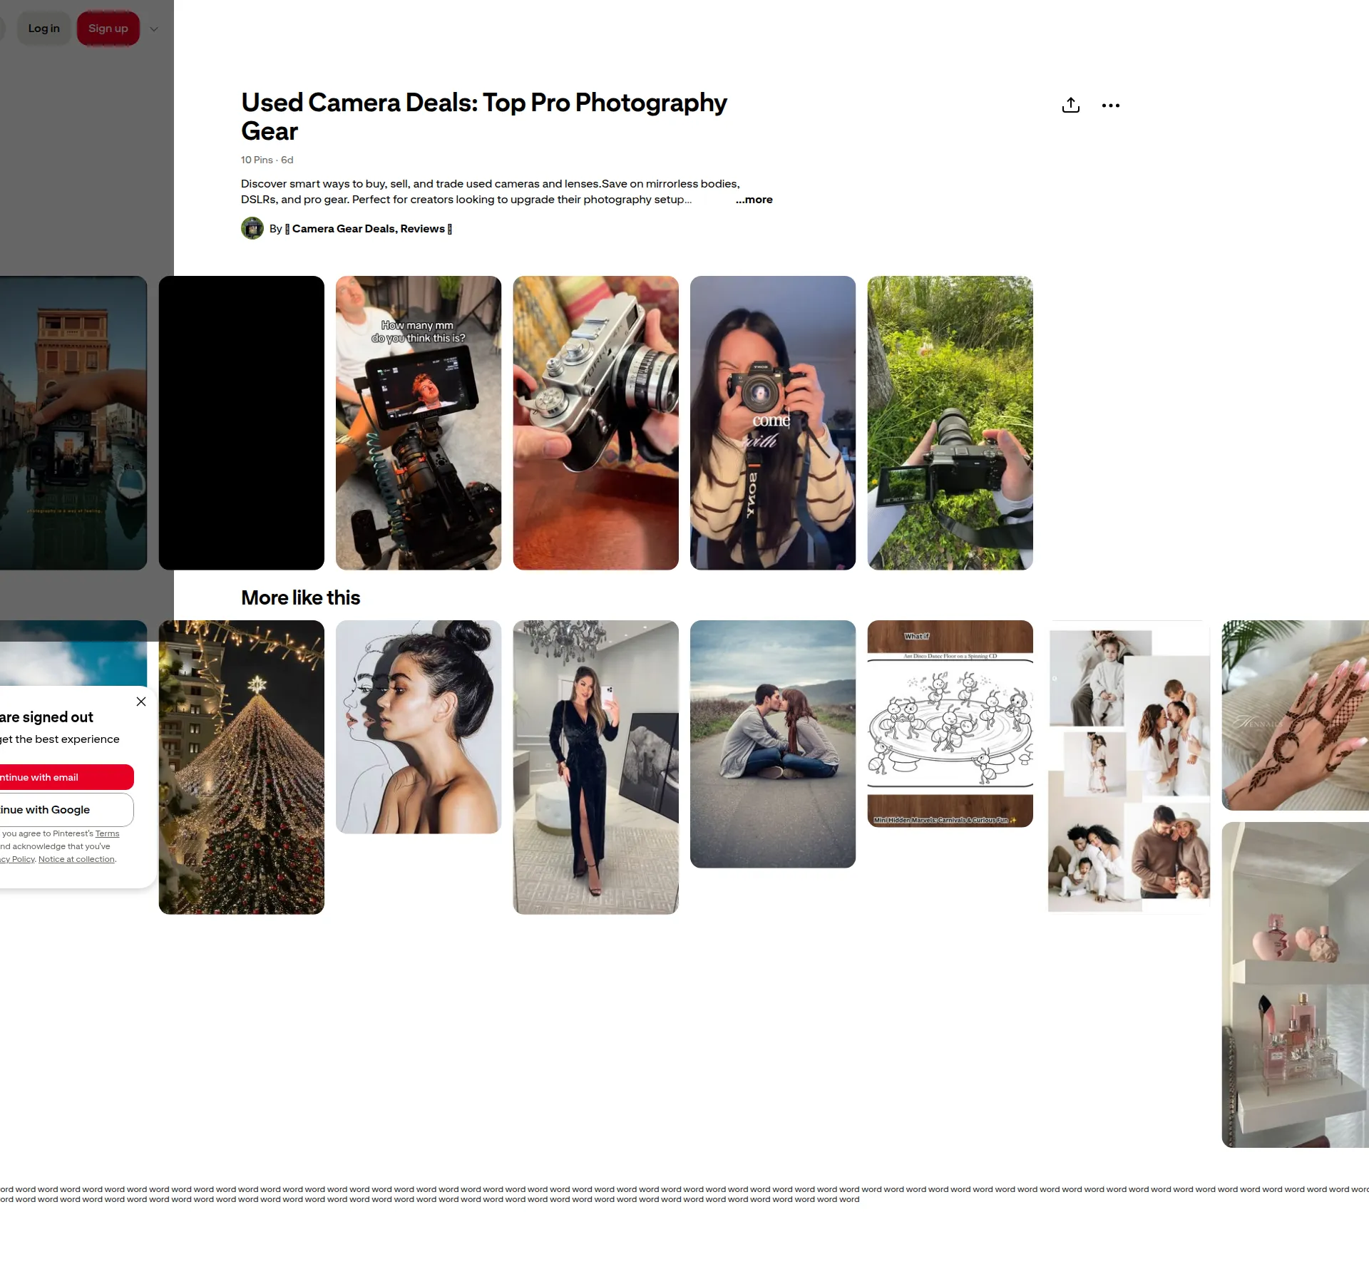Open the lit Christmas tree pin
The width and height of the screenshot is (1369, 1284).
click(x=241, y=767)
